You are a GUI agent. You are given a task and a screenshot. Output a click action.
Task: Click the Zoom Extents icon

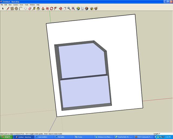(x=73, y=8)
